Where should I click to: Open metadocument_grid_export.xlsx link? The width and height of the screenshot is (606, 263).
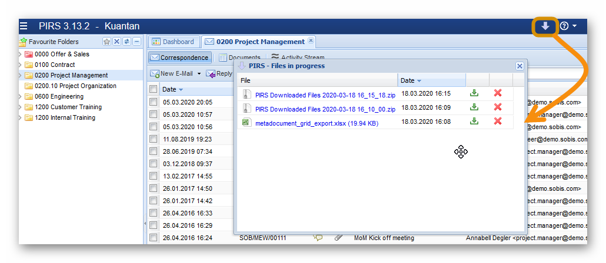click(317, 123)
